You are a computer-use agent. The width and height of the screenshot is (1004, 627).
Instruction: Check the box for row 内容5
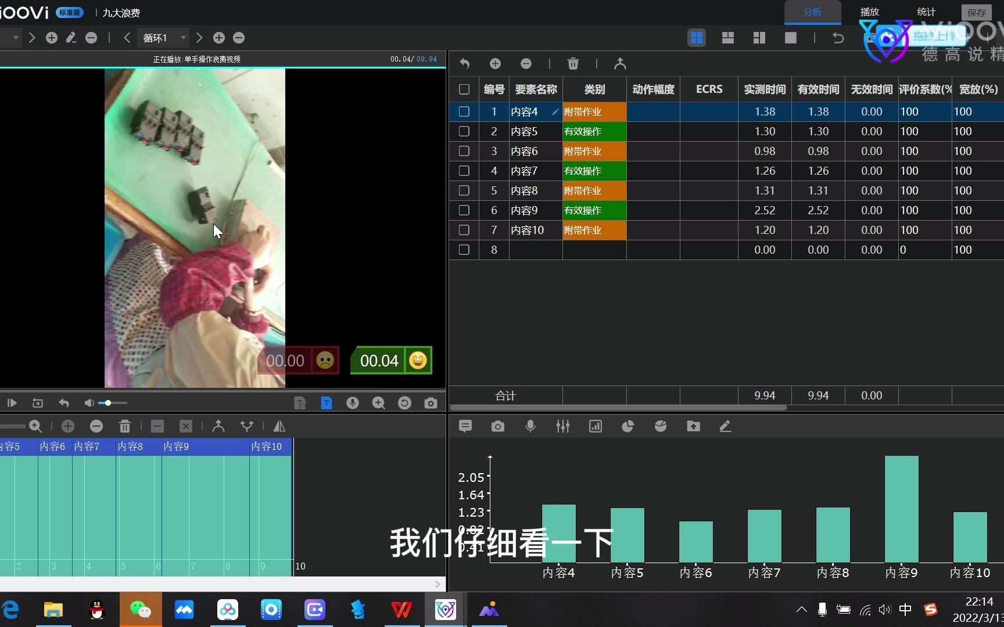464,131
